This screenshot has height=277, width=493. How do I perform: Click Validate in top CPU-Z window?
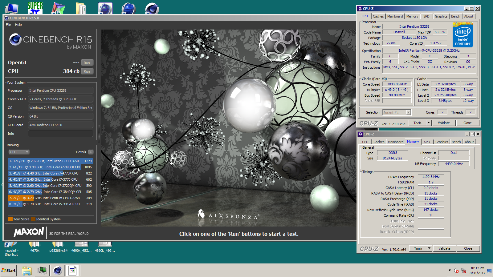click(444, 123)
